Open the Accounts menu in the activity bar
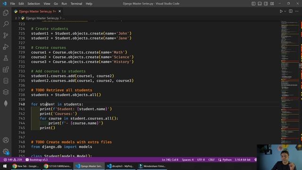 [x=6, y=140]
